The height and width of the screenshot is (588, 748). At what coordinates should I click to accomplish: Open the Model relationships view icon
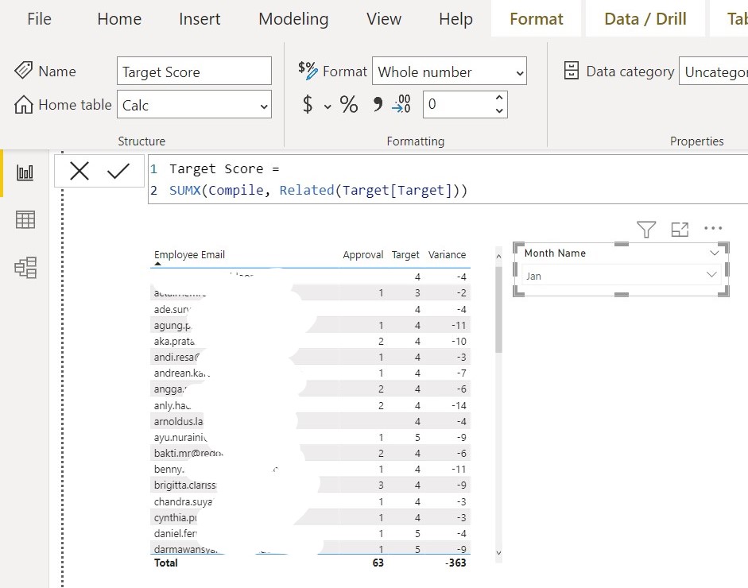click(x=25, y=268)
